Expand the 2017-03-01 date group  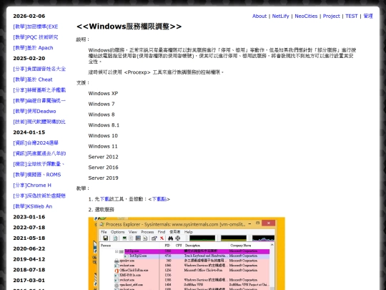click(29, 281)
